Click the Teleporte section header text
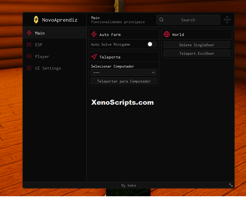246x205 pixels. (110, 57)
